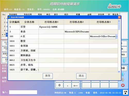Click printer name 2 cell for 百货
The height and width of the screenshot is (96, 129).
click(76, 27)
